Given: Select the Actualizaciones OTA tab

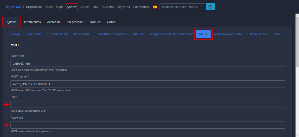Looking at the screenshot, I should click(227, 34).
